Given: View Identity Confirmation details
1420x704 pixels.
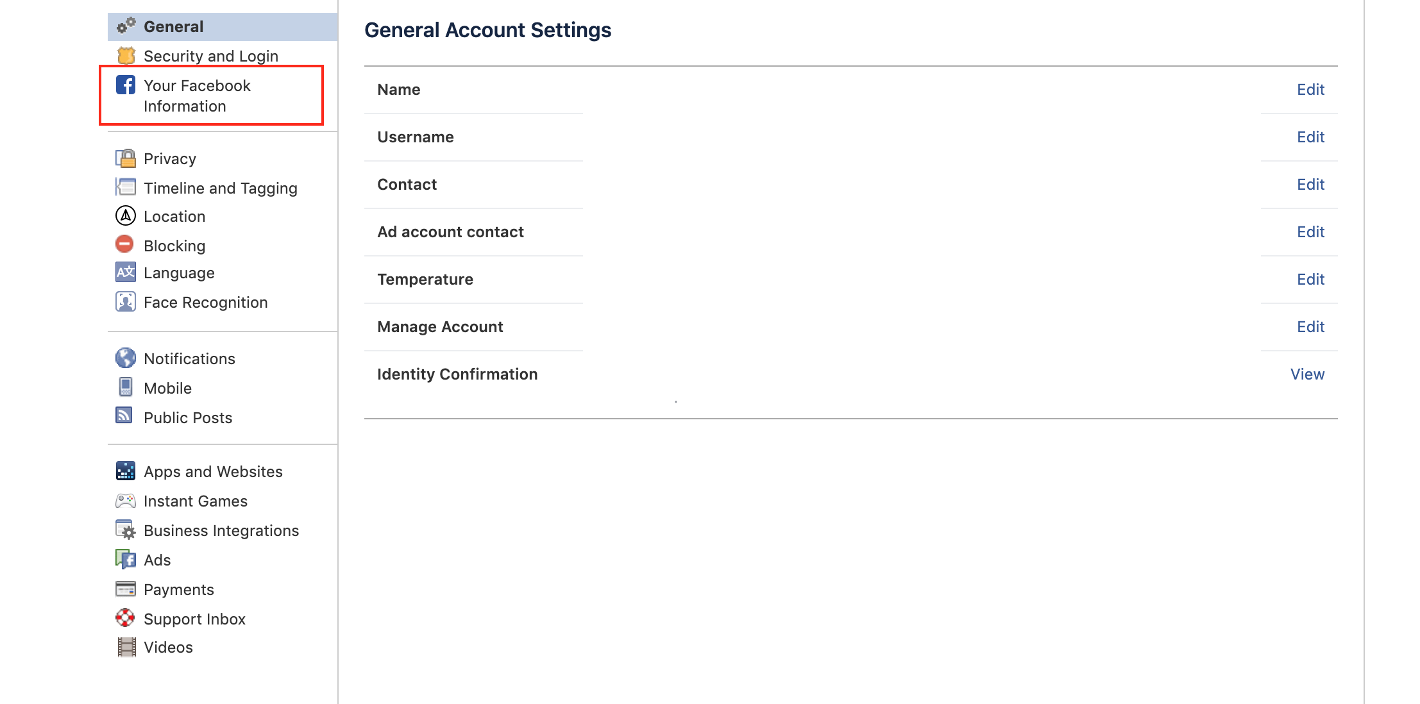Looking at the screenshot, I should 1307,374.
